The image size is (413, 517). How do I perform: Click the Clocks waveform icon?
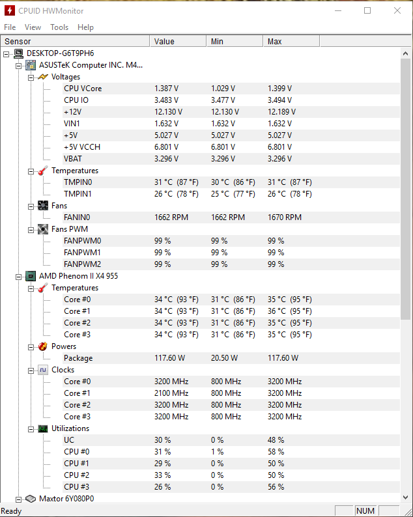tap(43, 370)
